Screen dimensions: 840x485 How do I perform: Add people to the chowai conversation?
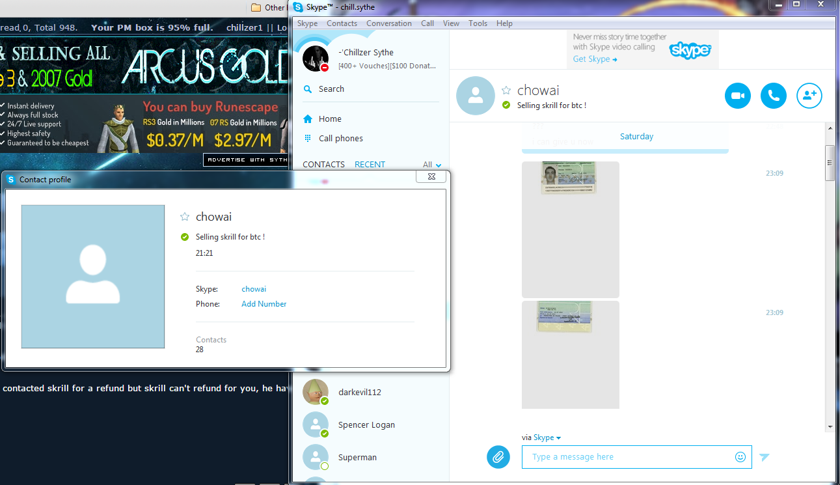click(x=809, y=96)
